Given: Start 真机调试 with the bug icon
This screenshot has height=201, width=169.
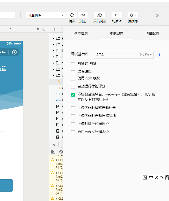Looking at the screenshot, I should click(100, 15).
